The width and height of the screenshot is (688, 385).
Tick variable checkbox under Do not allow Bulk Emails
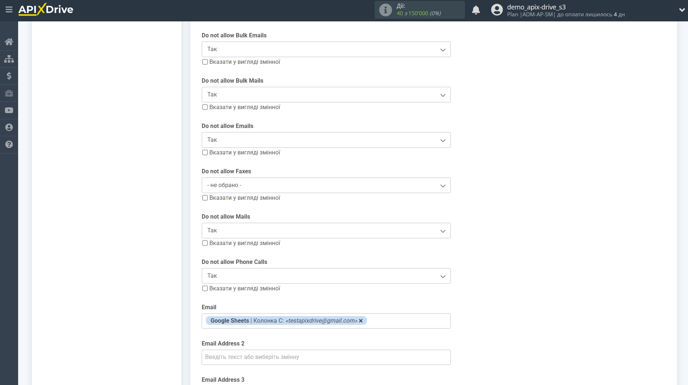[205, 62]
